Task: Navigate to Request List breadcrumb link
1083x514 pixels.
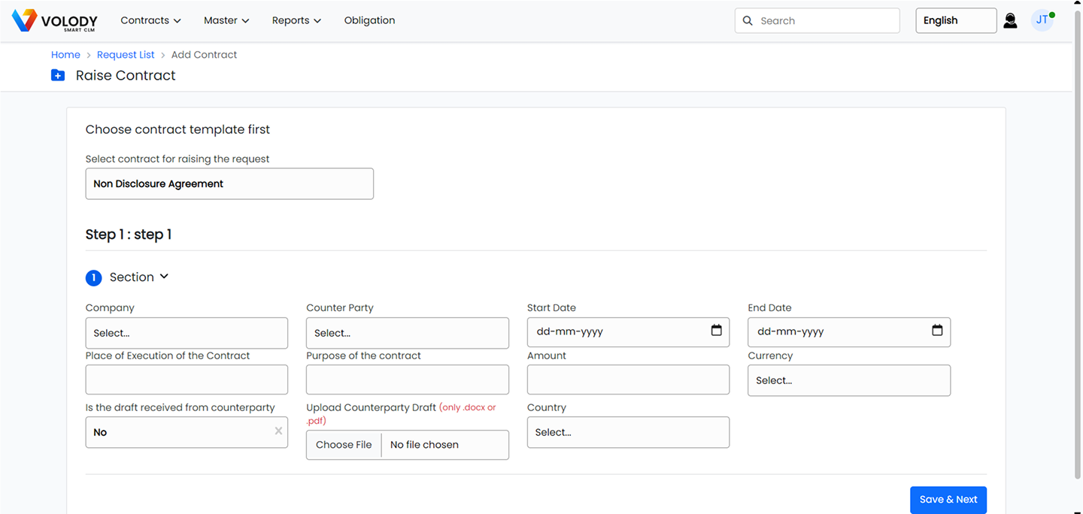Action: pos(126,55)
